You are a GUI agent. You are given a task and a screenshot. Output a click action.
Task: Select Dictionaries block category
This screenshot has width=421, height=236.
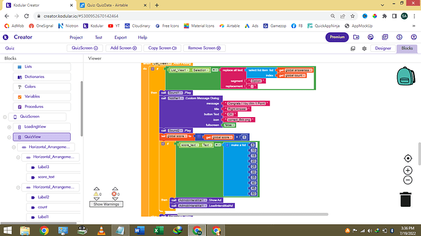coord(42,77)
